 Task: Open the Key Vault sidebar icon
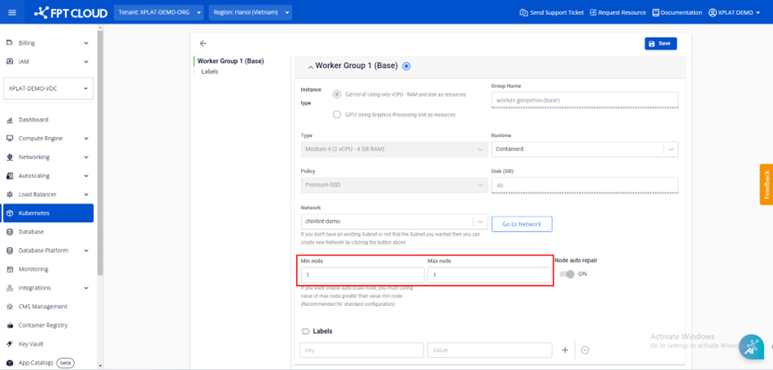(10, 344)
